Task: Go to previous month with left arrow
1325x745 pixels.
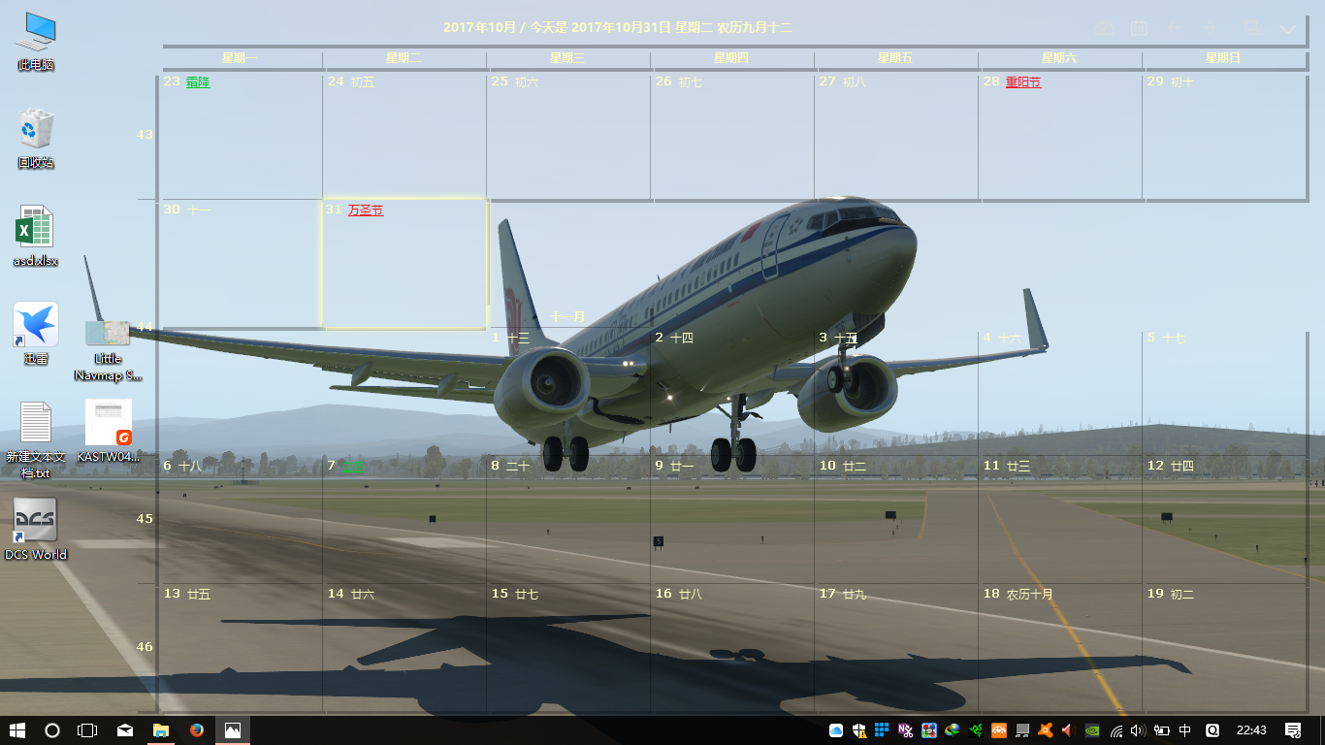Action: point(1174,29)
